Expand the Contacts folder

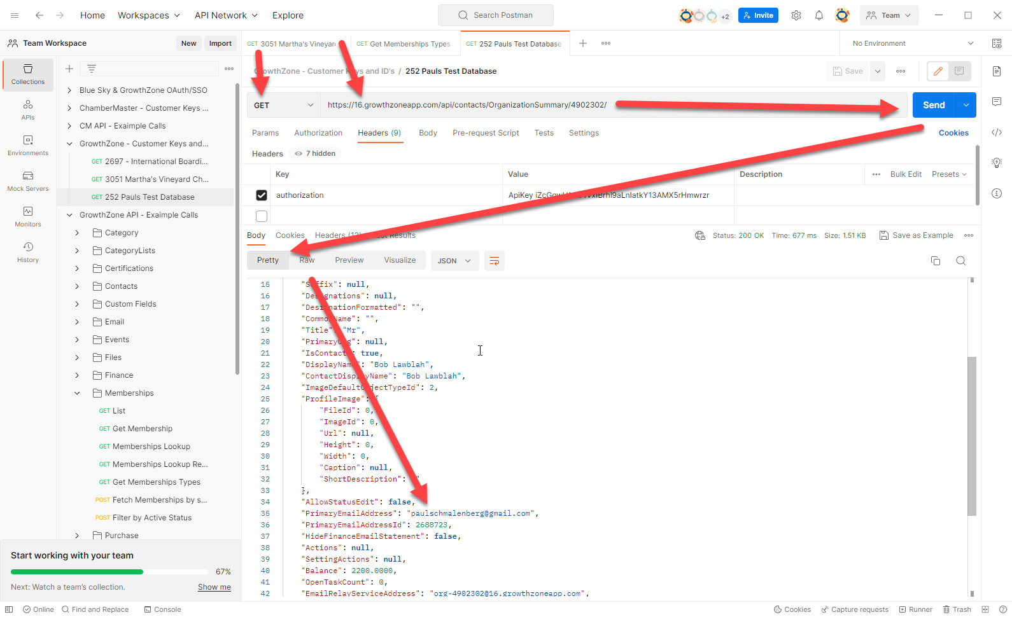pos(78,286)
